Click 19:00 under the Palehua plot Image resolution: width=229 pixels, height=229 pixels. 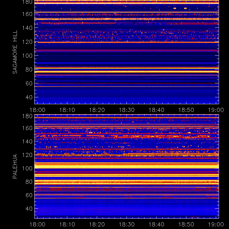[216, 224]
